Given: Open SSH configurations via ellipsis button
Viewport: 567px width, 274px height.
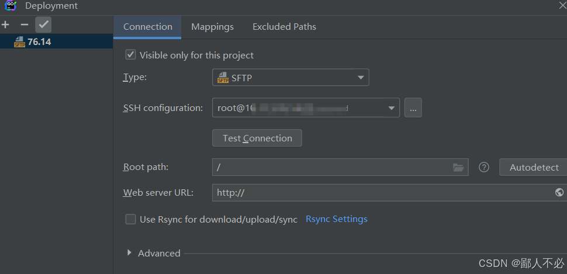Looking at the screenshot, I should (x=413, y=107).
